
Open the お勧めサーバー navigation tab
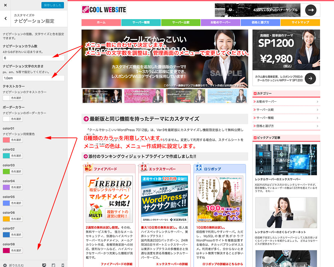click(221, 22)
